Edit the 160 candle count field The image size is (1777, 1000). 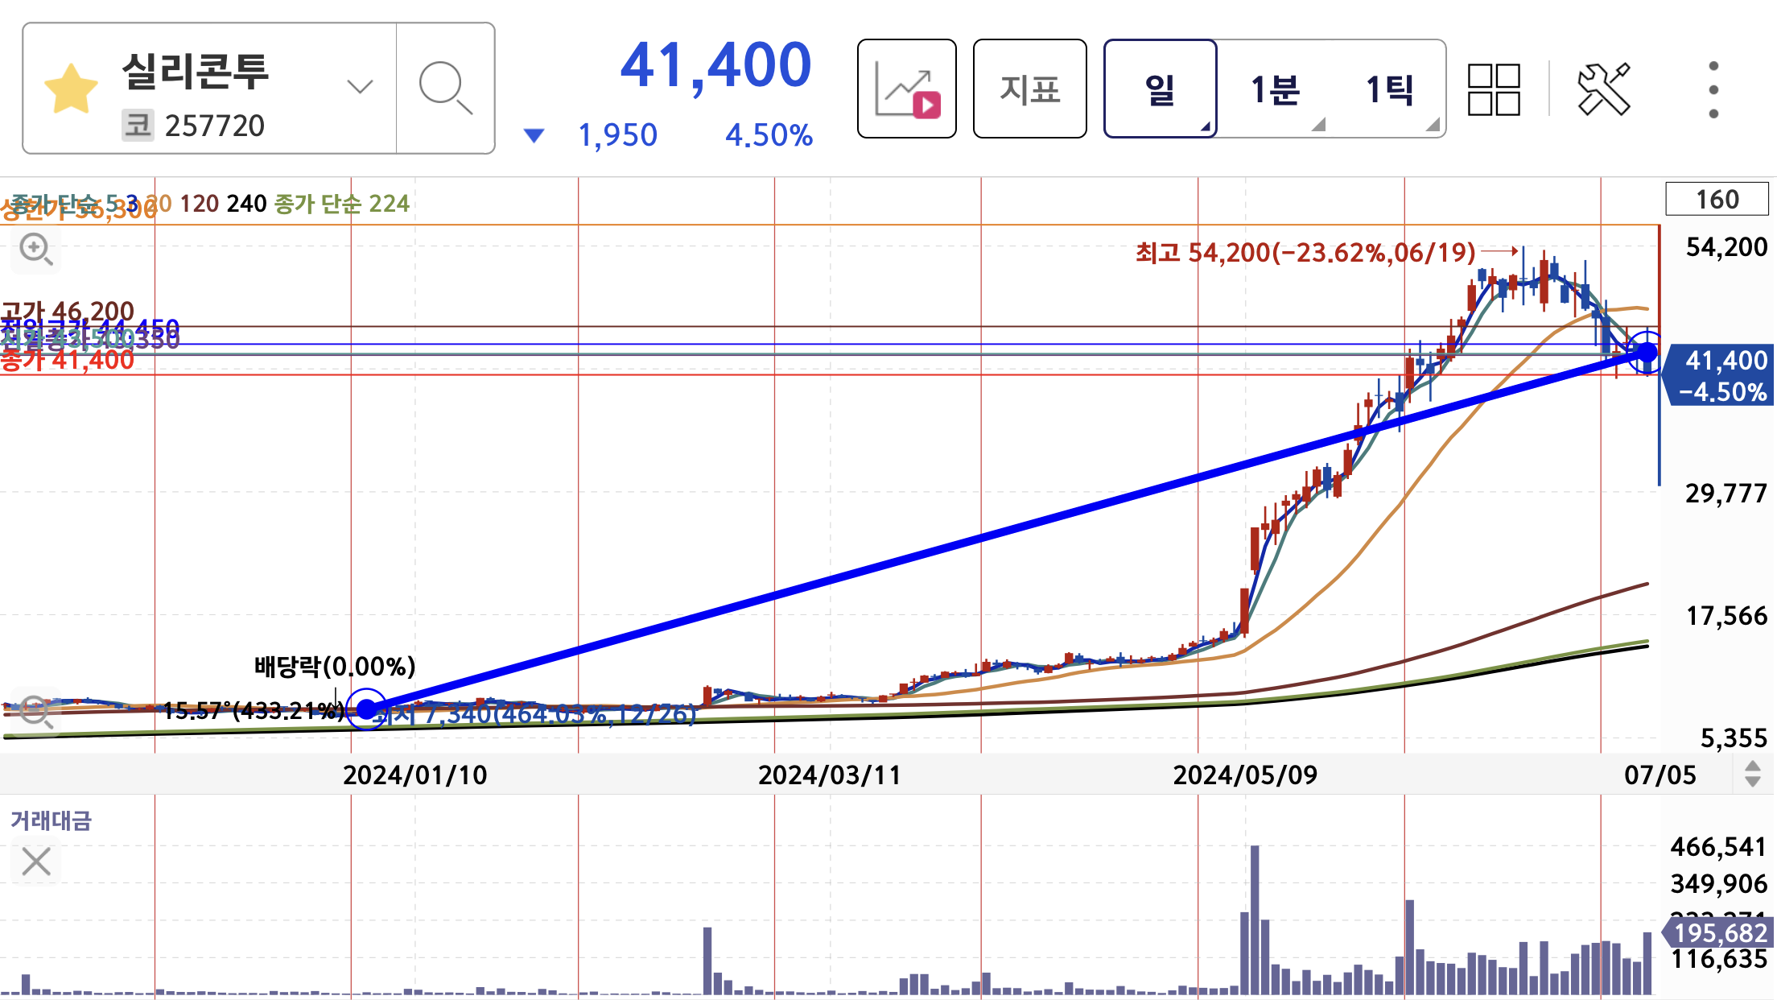[x=1716, y=199]
